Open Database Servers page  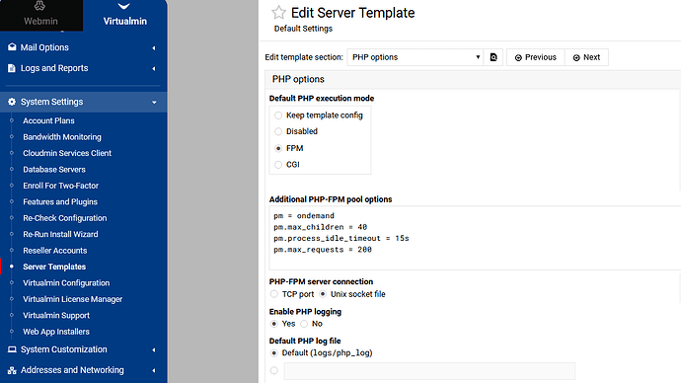[x=54, y=170]
